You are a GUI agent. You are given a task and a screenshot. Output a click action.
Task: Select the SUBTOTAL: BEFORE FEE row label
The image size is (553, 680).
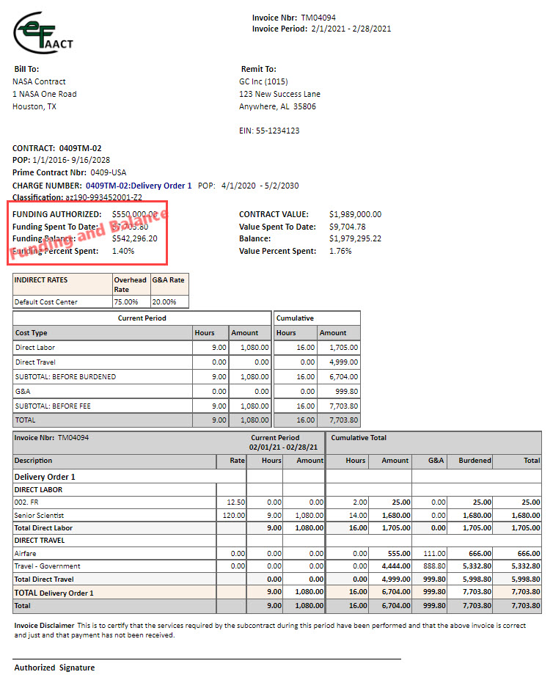(x=53, y=406)
